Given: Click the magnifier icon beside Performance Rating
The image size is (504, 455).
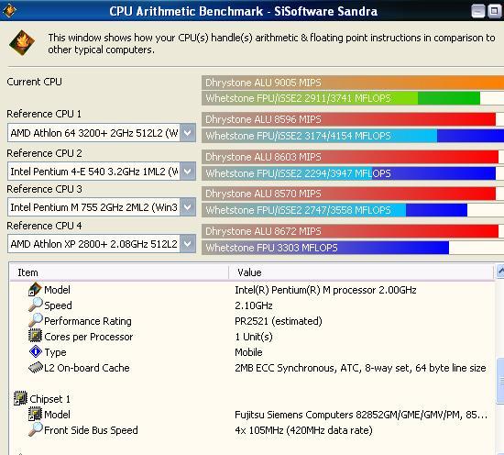Looking at the screenshot, I should 35,320.
